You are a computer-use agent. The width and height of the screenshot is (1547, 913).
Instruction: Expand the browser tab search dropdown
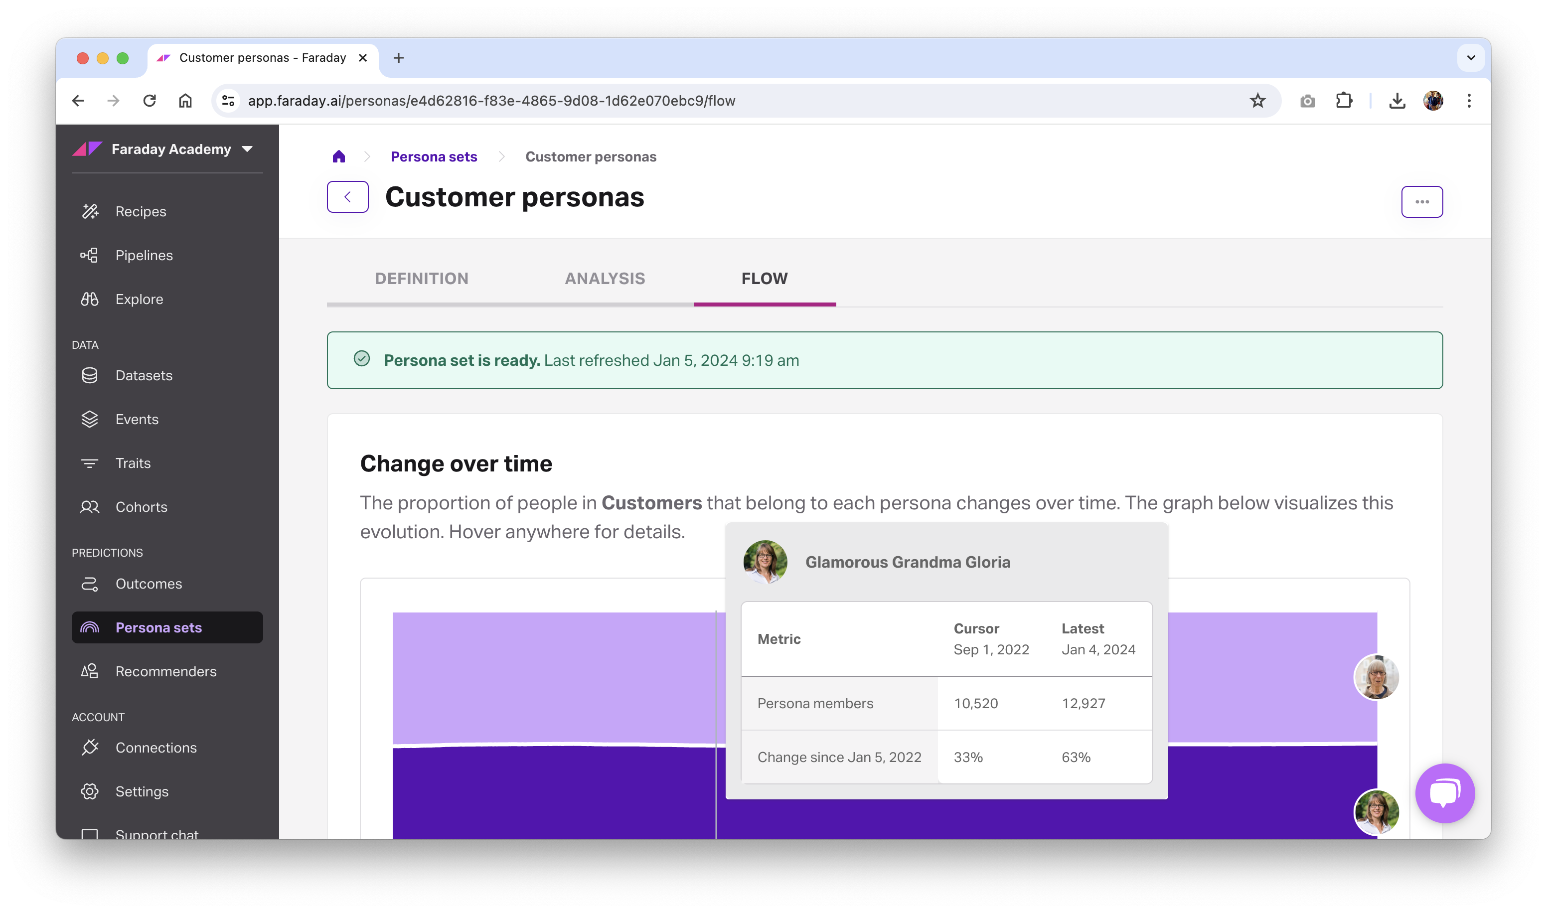(x=1471, y=58)
